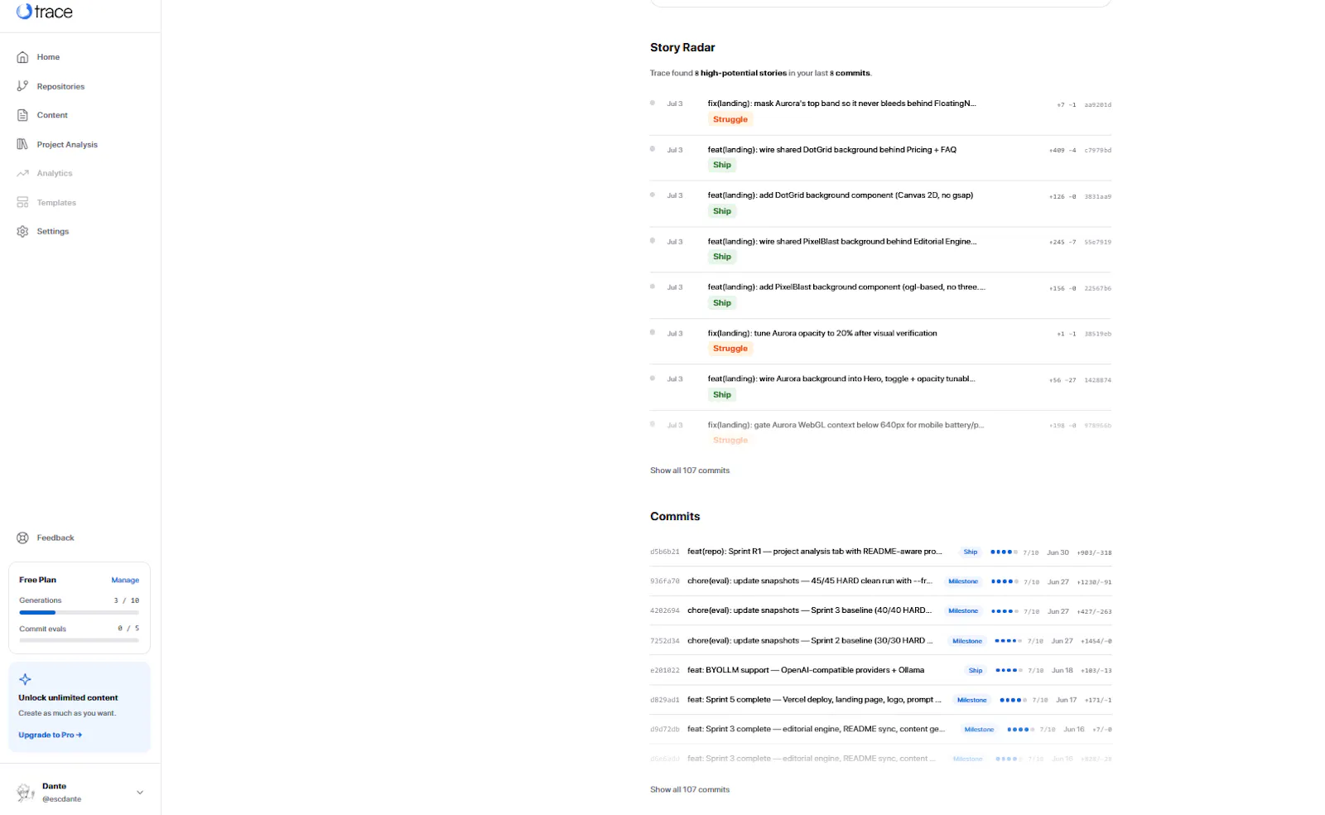Open commit d9d72db Sprint 3 complete editorial engine
The height and width of the screenshot is (815, 1325).
coord(816,730)
